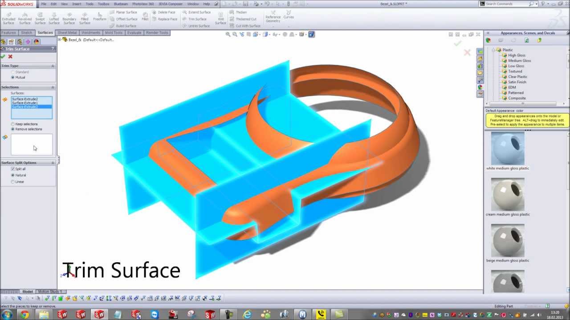
Task: Choose Remove selections option
Action: point(26,129)
